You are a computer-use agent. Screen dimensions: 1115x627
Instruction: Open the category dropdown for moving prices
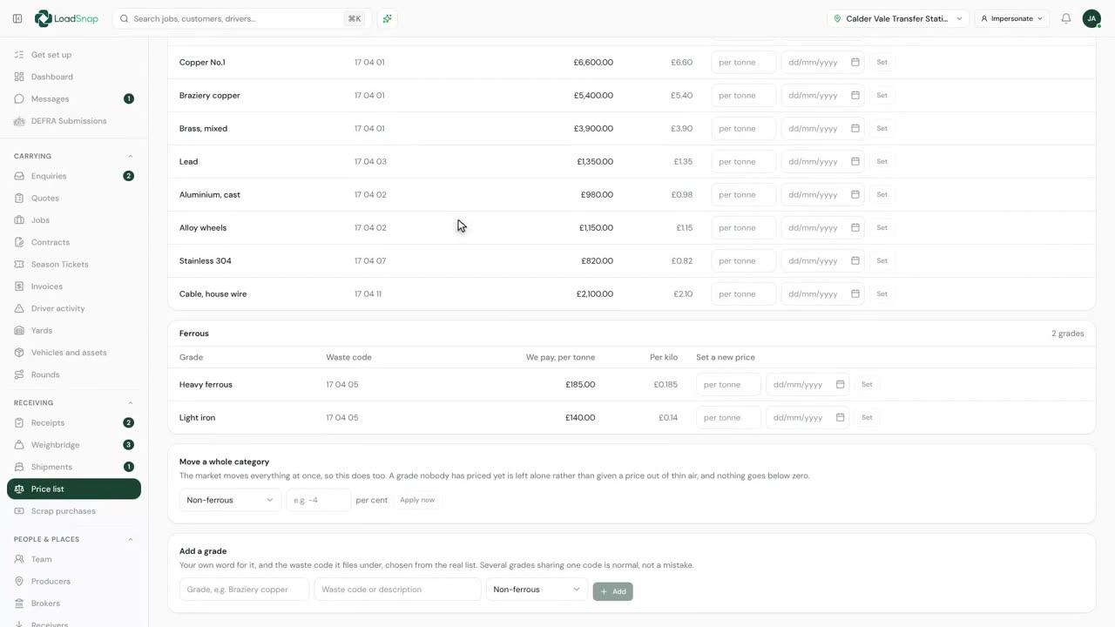[230, 500]
